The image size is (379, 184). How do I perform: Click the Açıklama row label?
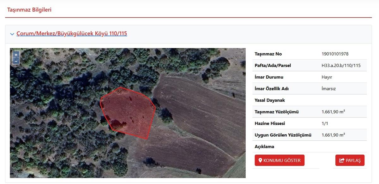pyautogui.click(x=264, y=147)
